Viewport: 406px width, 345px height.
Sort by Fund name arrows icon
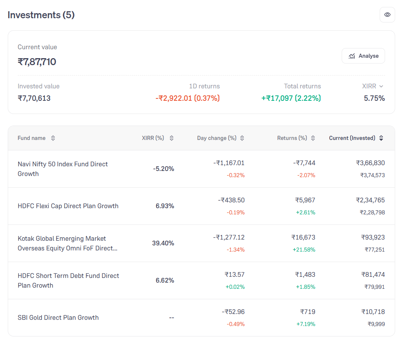click(53, 138)
